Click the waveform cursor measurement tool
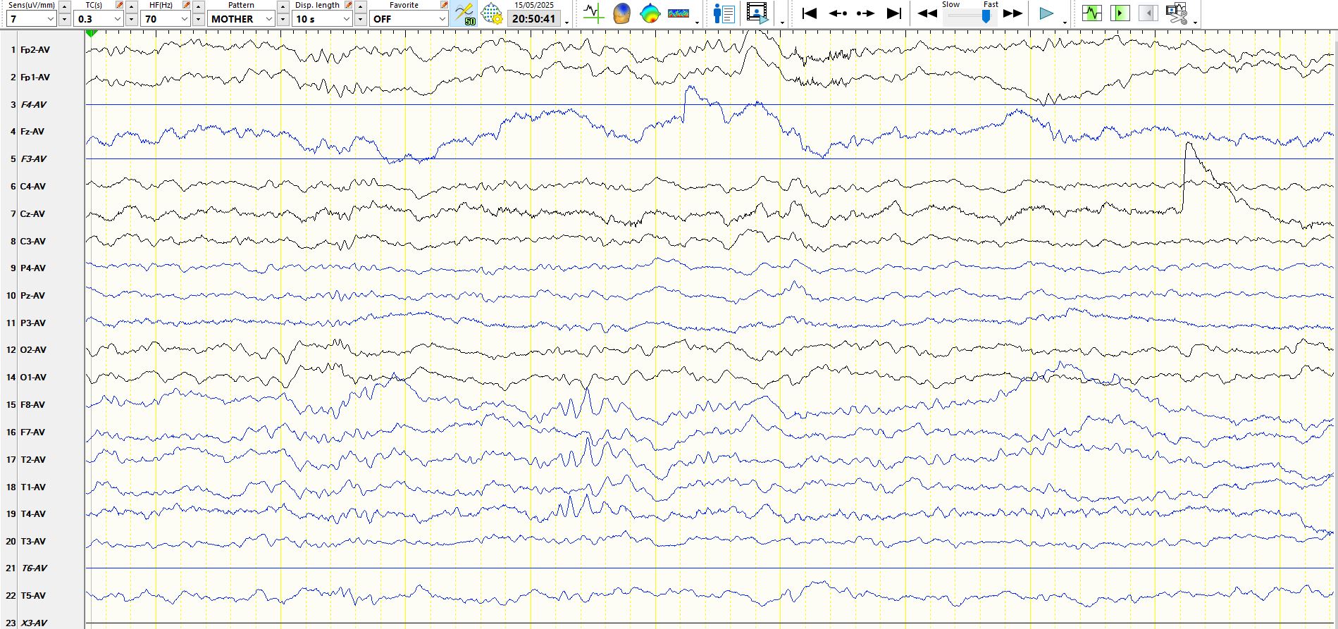Screen dimensions: 1338x629 (x=593, y=13)
